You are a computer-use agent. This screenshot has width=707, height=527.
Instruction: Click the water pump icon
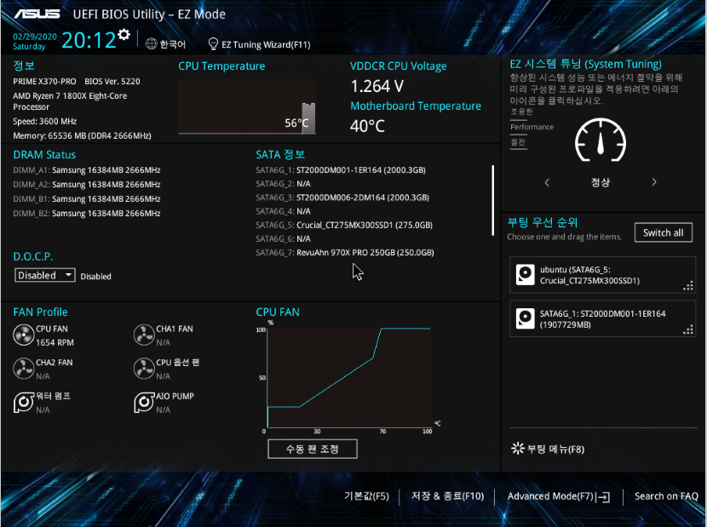(24, 402)
